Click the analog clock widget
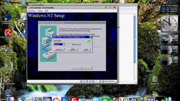Screen dimensions: 180x101 [169, 24]
